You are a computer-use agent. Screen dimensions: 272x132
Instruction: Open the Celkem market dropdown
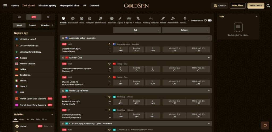(x=186, y=30)
